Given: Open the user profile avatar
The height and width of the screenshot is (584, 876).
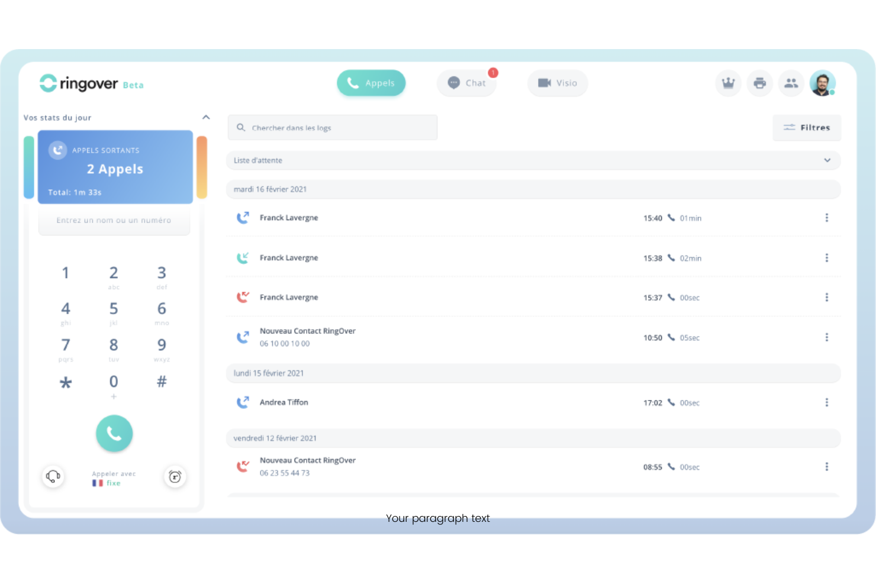Looking at the screenshot, I should point(822,83).
